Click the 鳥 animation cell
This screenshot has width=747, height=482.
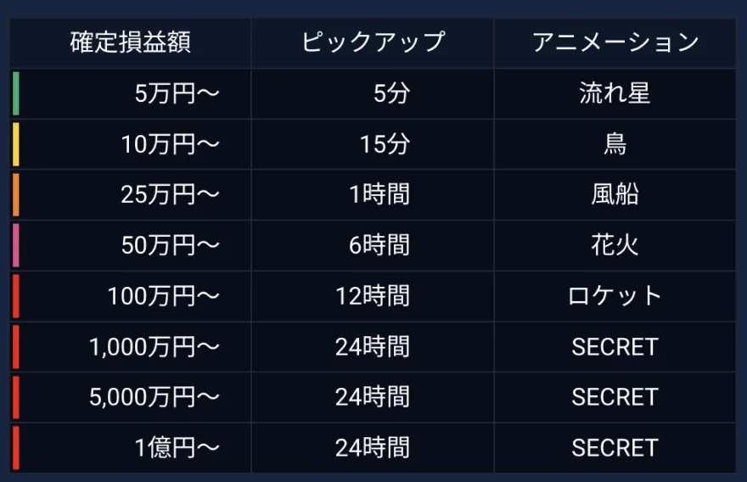(x=615, y=144)
